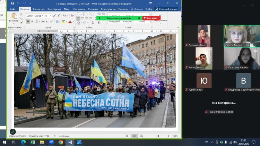Toggle Bold (Ж) formatting
This screenshot has height=146, width=260.
28,21
